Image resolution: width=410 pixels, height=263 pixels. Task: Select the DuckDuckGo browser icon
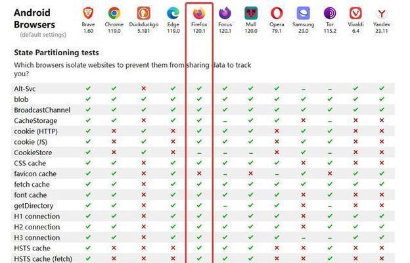pyautogui.click(x=143, y=13)
